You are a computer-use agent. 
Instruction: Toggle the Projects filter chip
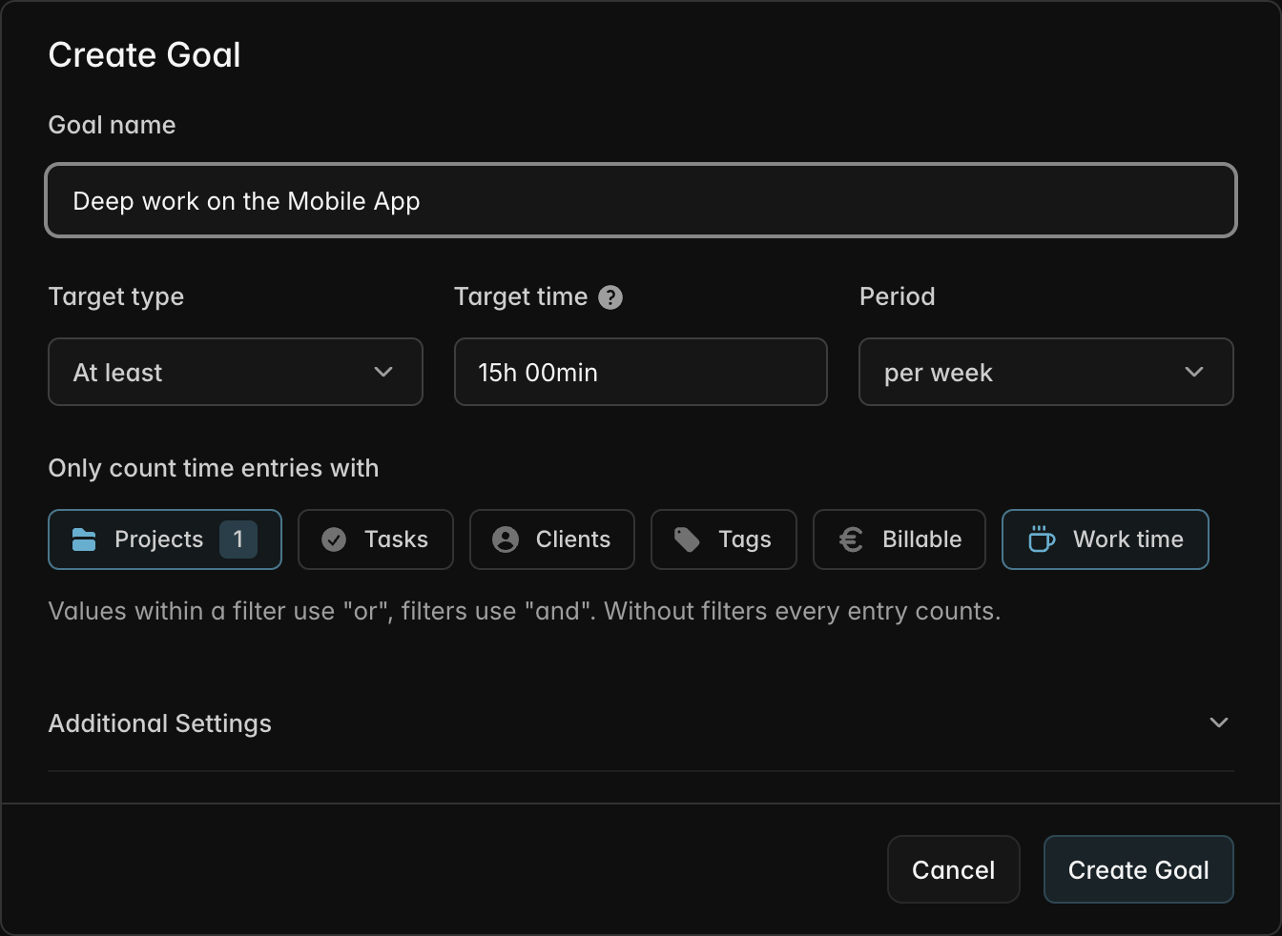(x=165, y=539)
